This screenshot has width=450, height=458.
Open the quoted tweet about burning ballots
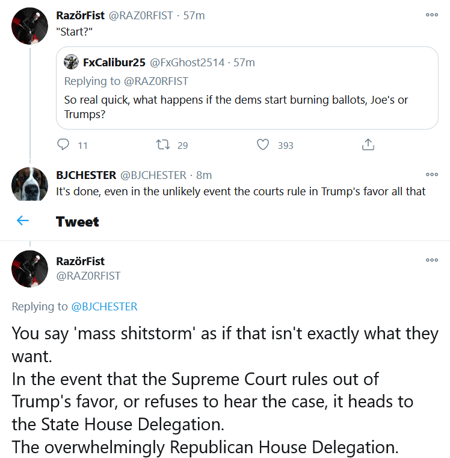(x=247, y=88)
